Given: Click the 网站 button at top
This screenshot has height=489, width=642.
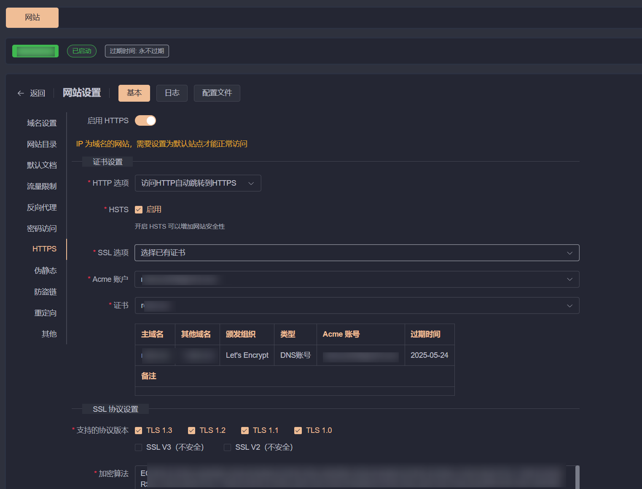Looking at the screenshot, I should click(32, 18).
